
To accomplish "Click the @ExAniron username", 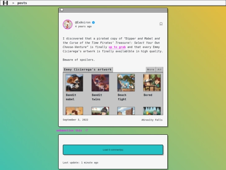I will pos(83,22).
